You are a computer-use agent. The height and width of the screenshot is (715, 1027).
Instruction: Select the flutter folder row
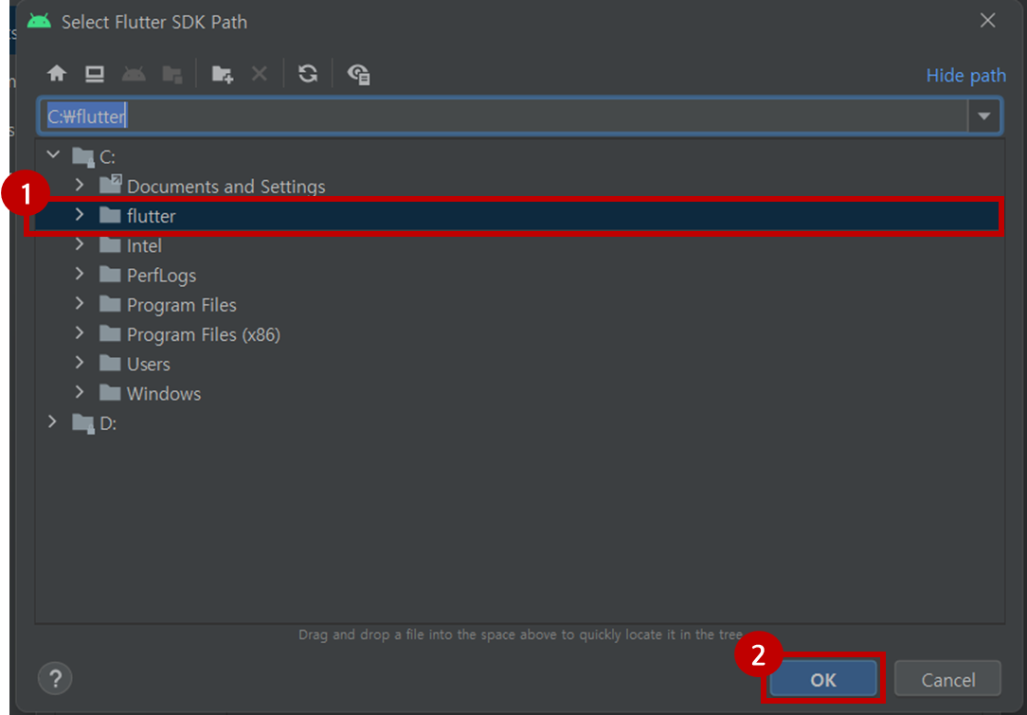tap(520, 215)
